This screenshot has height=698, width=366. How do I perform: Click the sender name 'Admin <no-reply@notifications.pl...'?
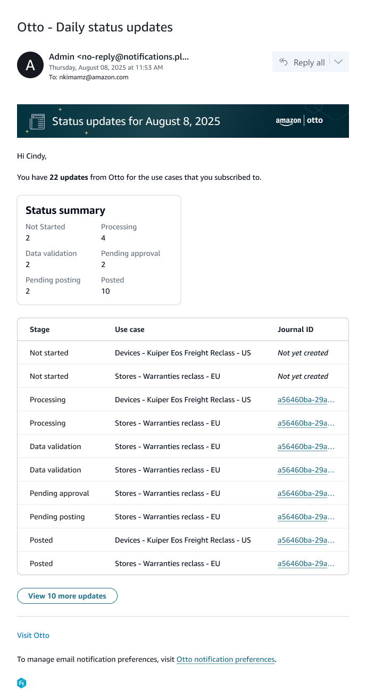(119, 57)
